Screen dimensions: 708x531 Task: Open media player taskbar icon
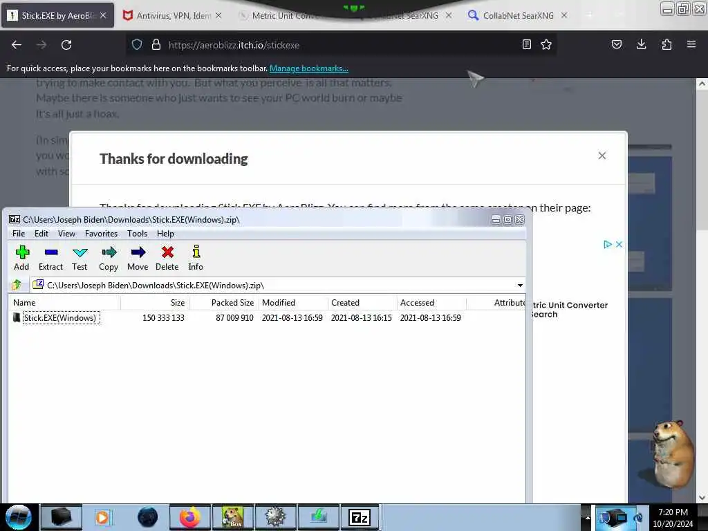(104, 517)
